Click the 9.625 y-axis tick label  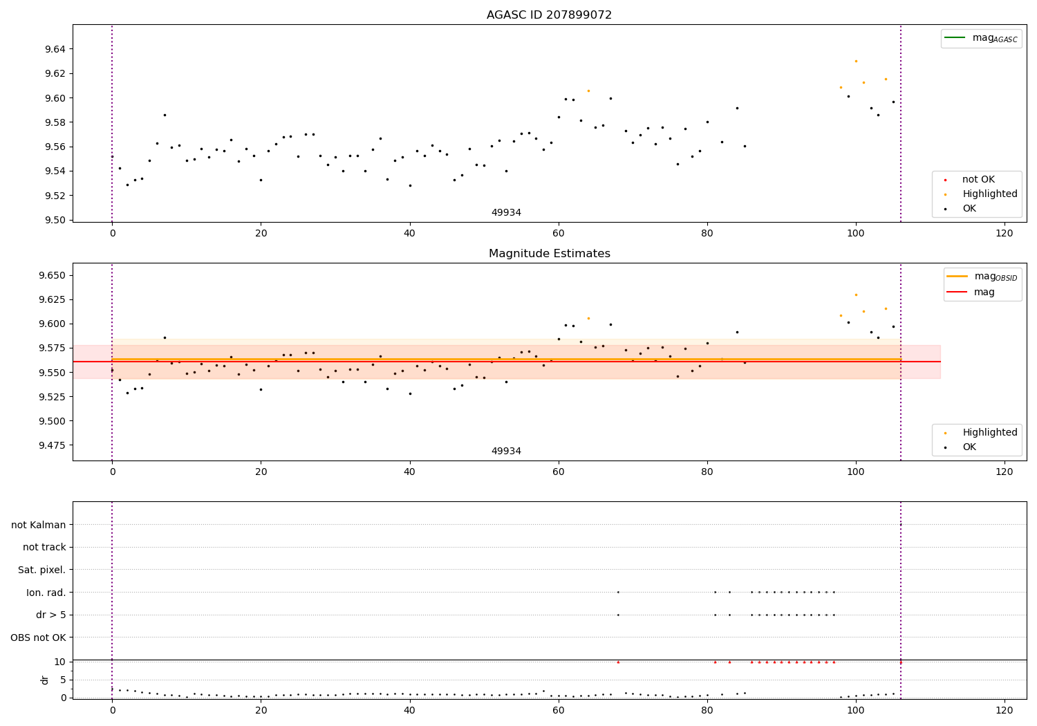[53, 300]
